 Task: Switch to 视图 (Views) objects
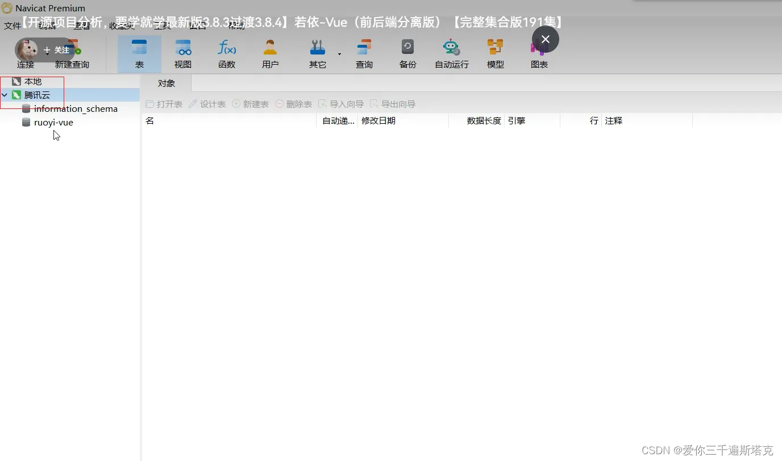[183, 54]
